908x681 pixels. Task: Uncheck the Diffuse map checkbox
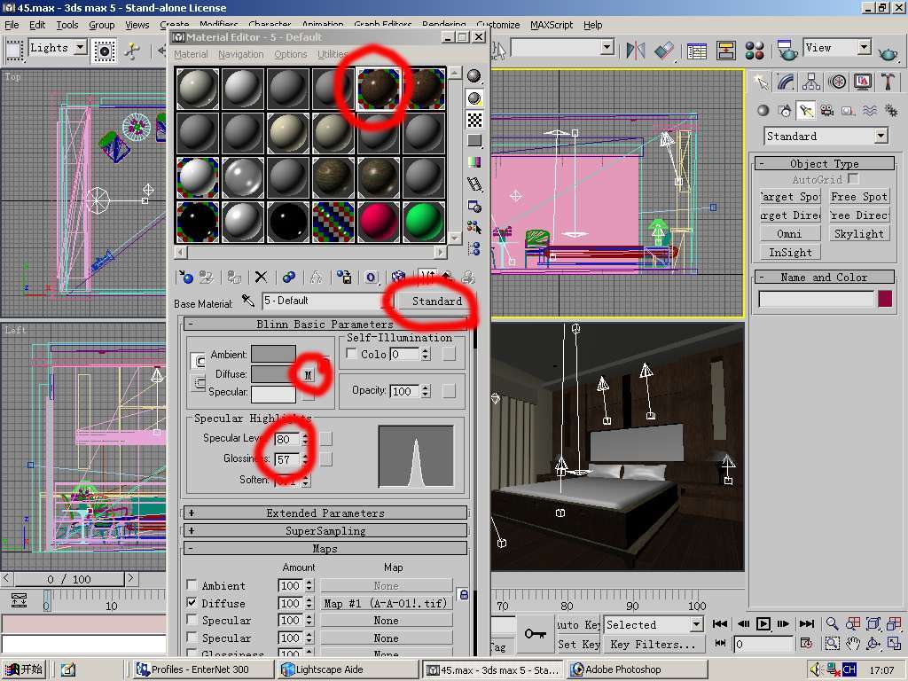192,602
